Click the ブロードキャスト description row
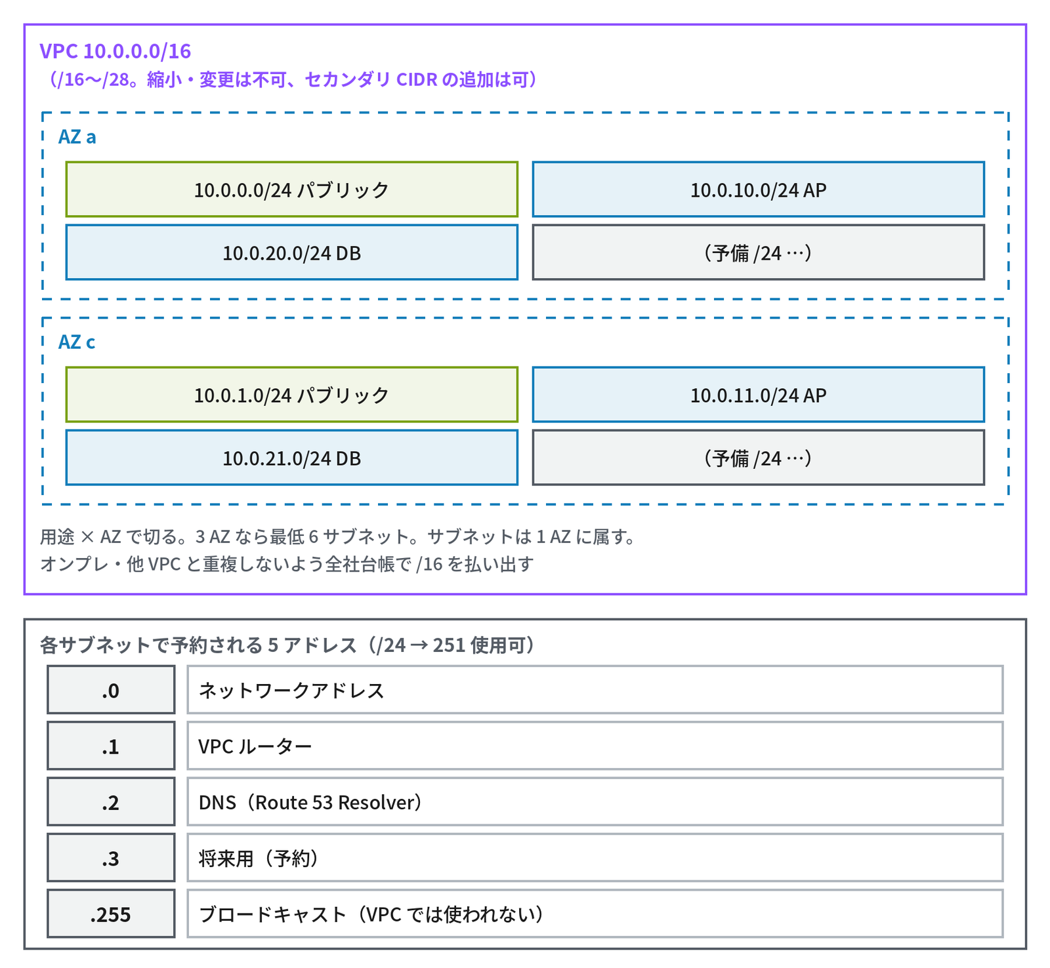Viewport: 1050px width, 968px height. tap(595, 914)
